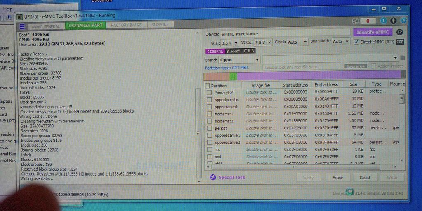Toggle Direct eMMC (ISP) checkbox
This screenshot has height=211, width=422.
pos(356,42)
